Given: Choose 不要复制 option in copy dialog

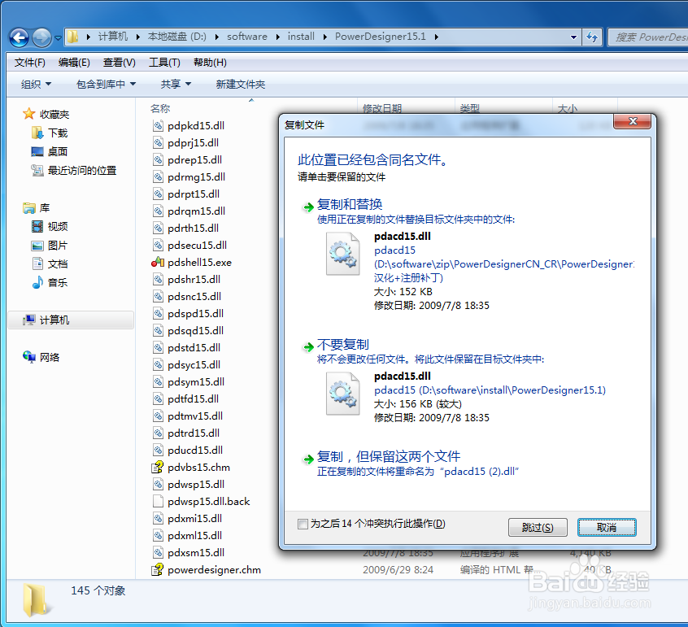Looking at the screenshot, I should pyautogui.click(x=342, y=345).
